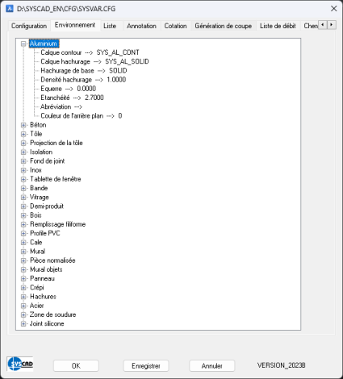Expand the Béton node
Viewport: 343px width, 379px height.
point(23,125)
